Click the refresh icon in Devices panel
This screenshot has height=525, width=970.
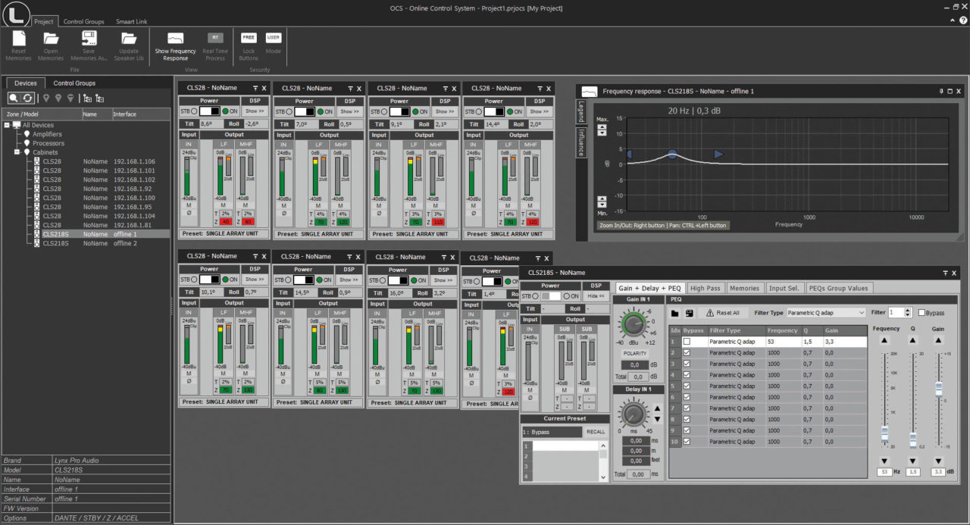coord(28,98)
